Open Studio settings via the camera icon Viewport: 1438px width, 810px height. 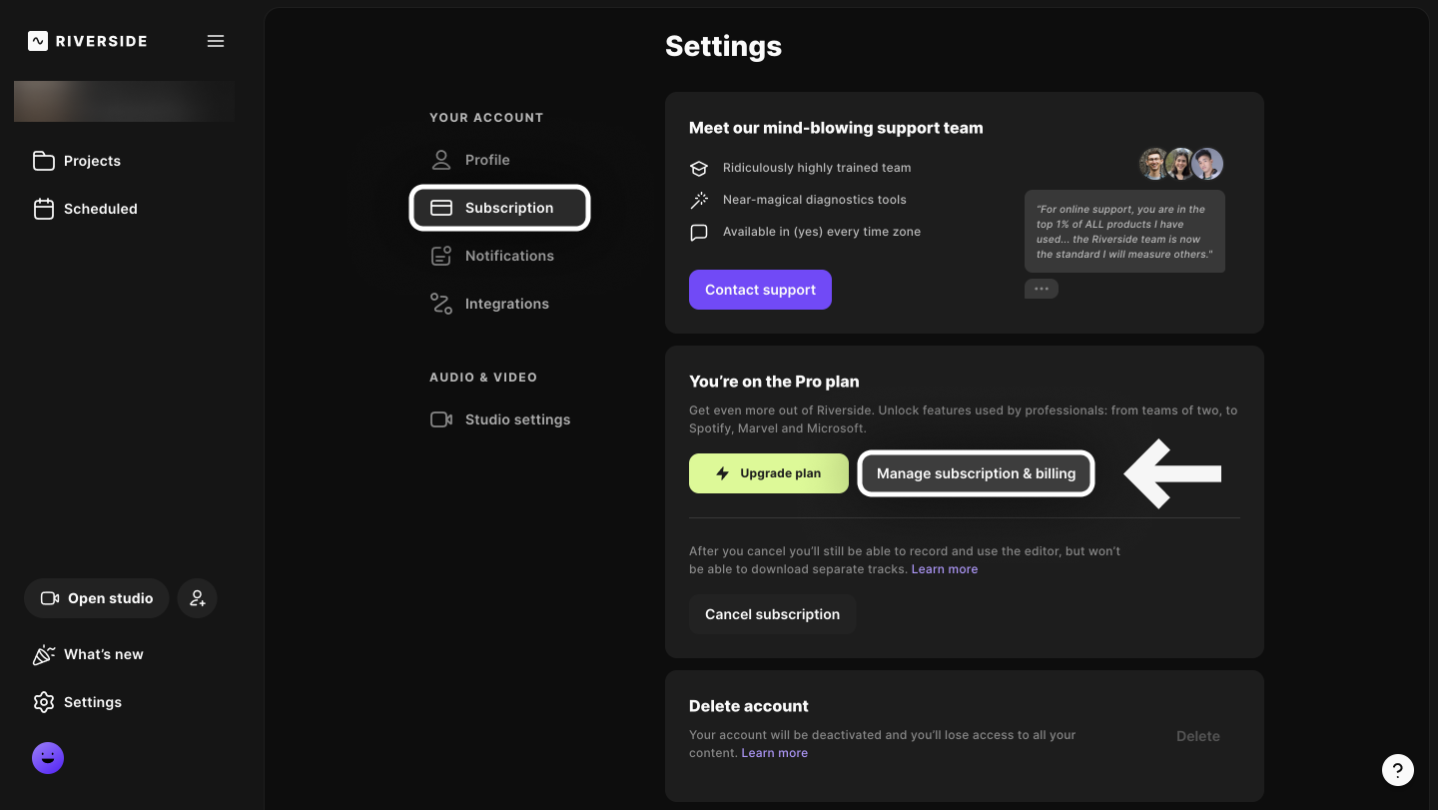[x=441, y=418]
